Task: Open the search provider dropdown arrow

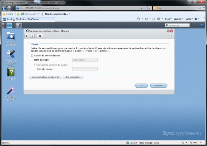Action: [204, 8]
